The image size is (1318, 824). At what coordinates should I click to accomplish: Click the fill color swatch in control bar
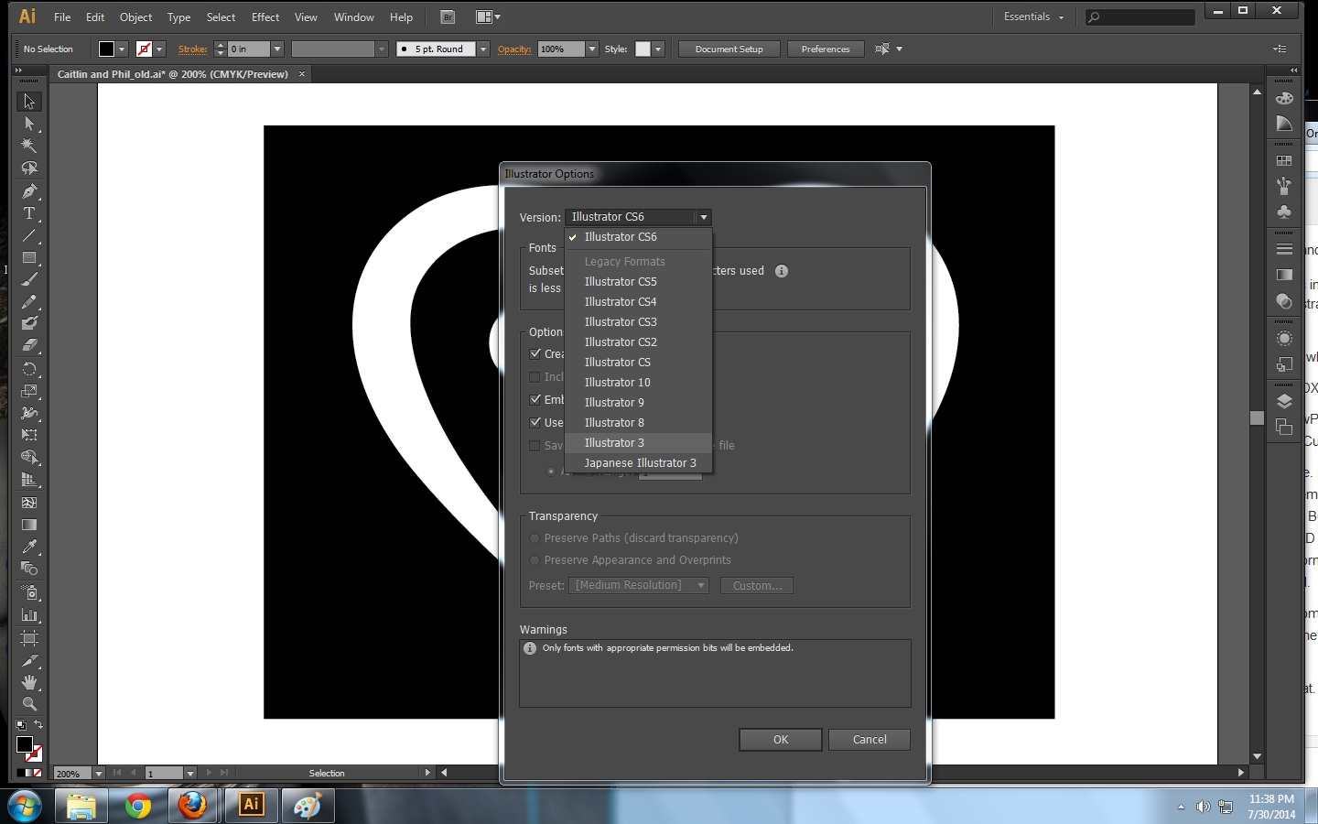(107, 49)
